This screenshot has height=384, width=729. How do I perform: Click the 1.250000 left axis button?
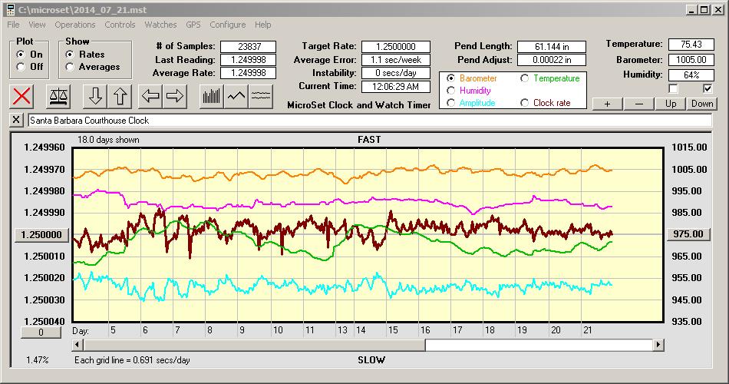coord(42,234)
